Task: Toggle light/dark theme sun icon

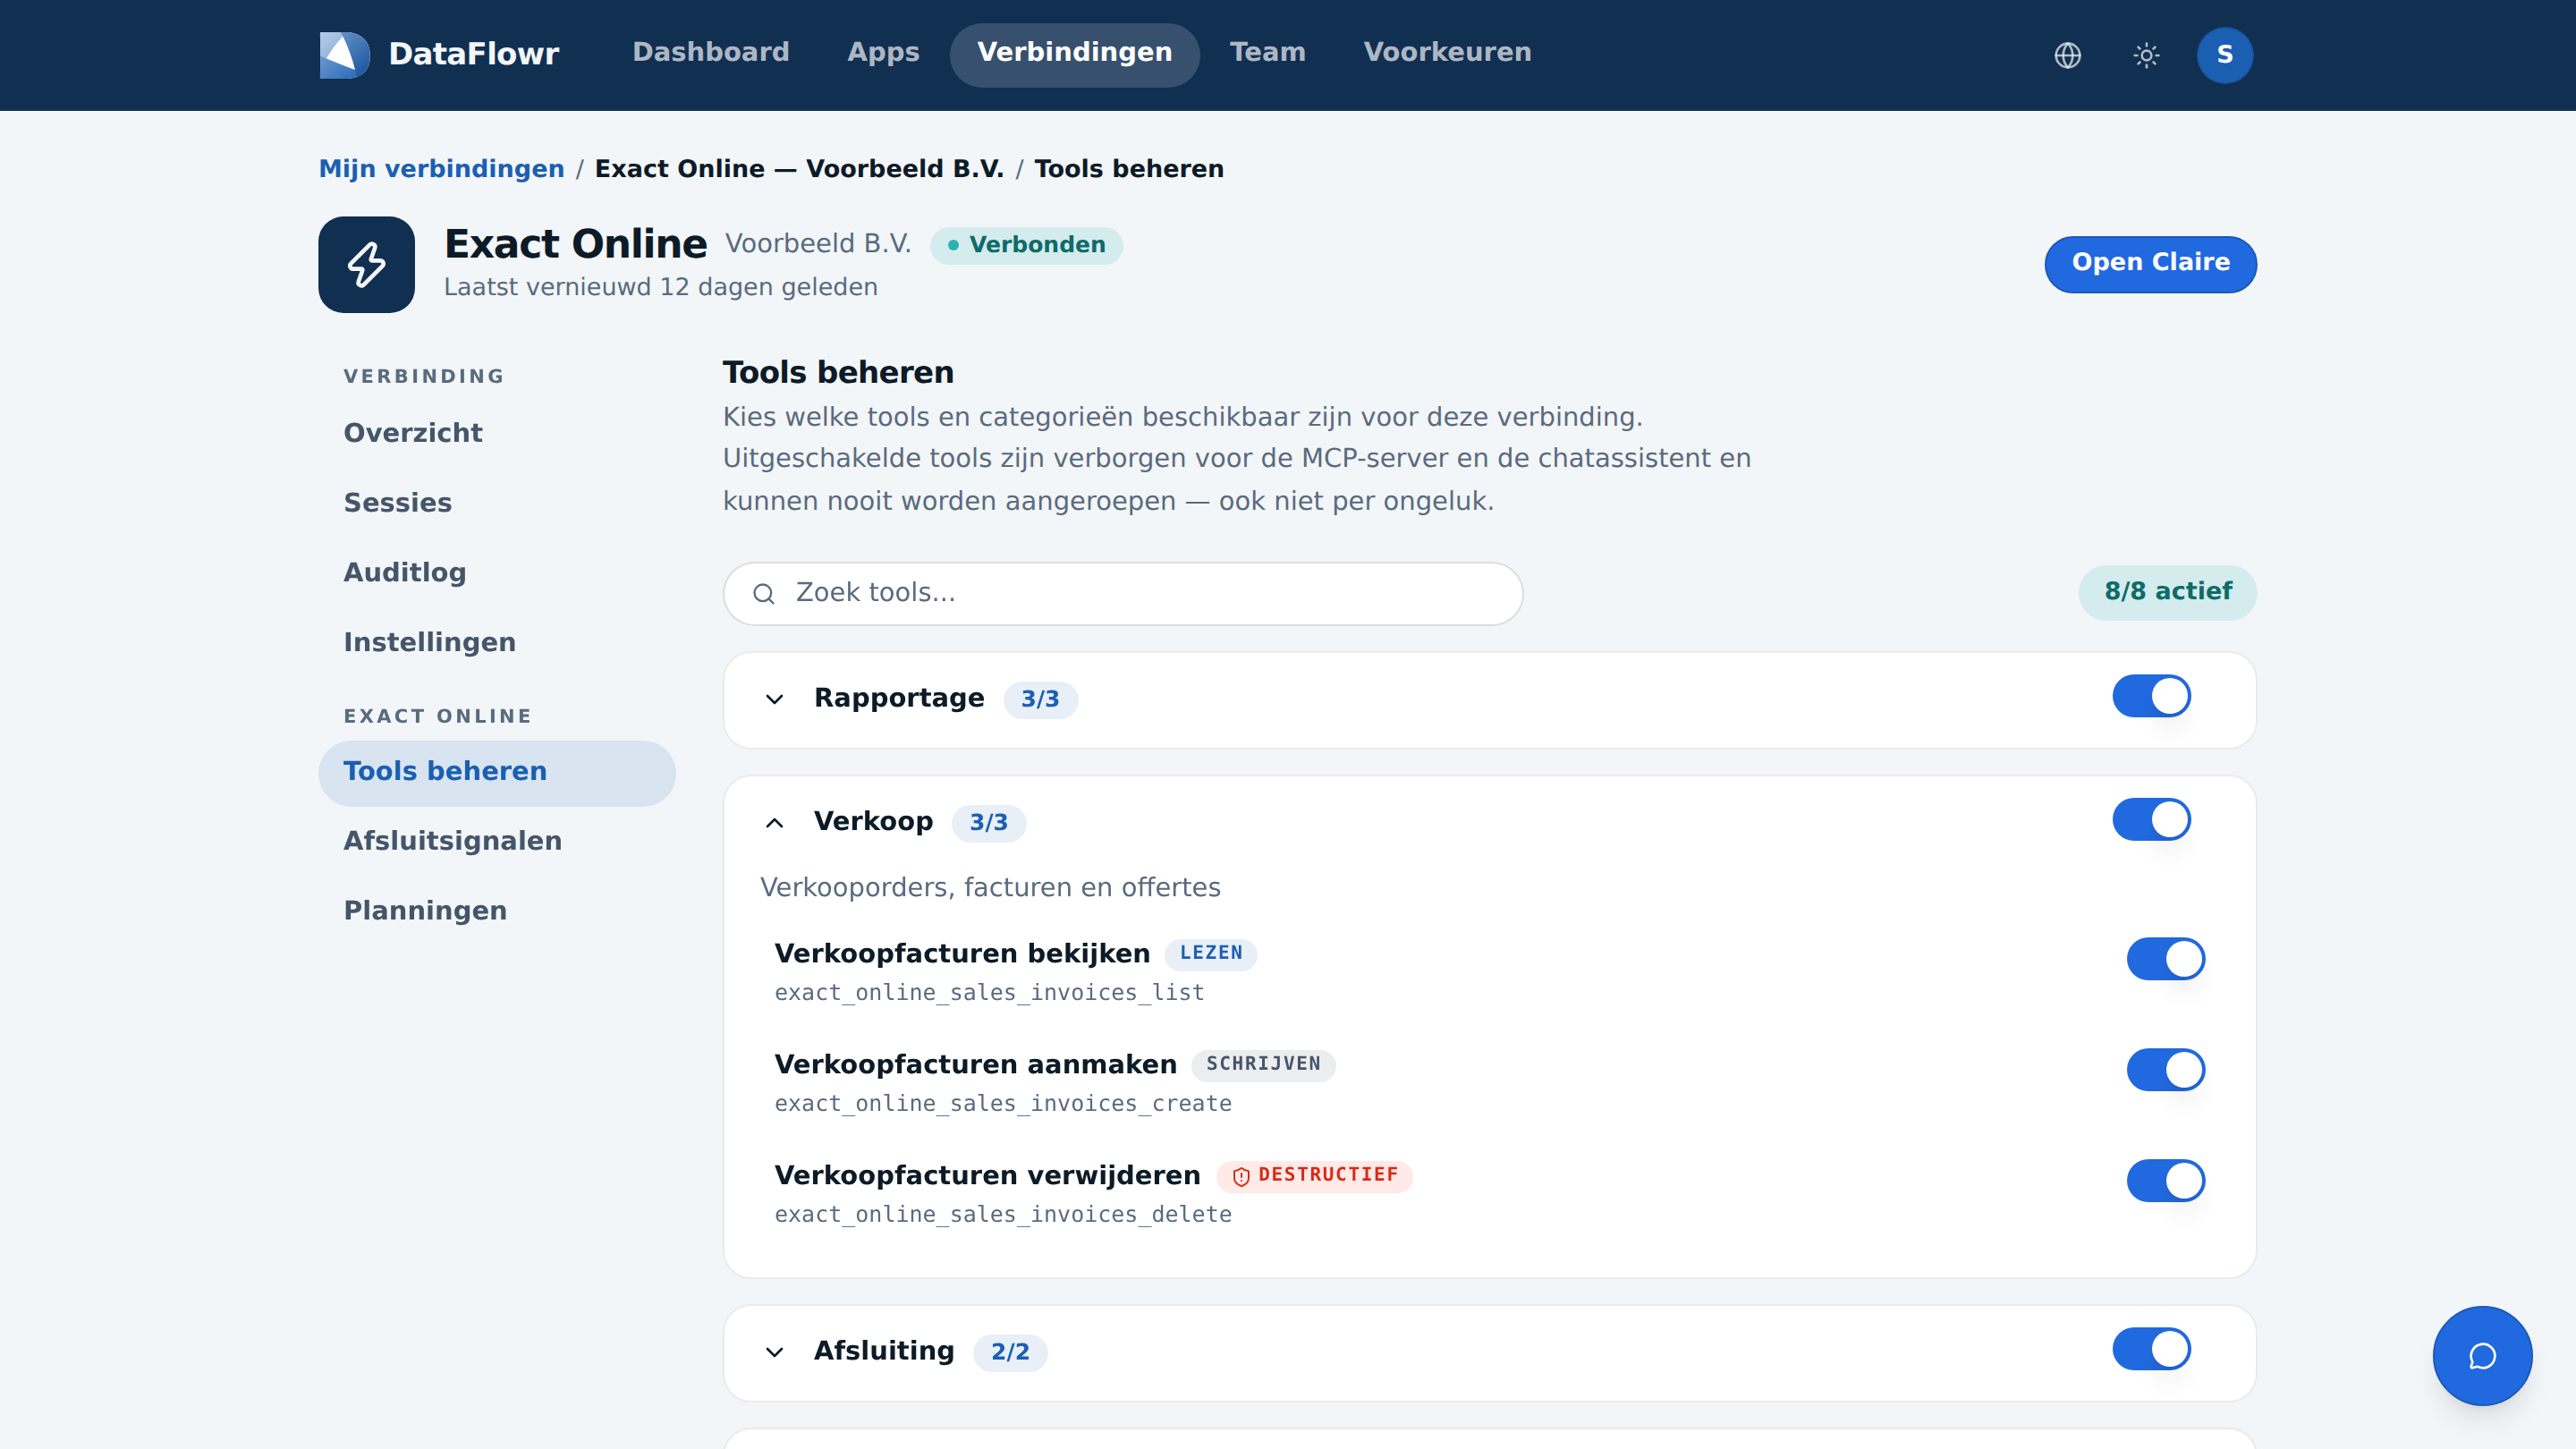Action: tap(2145, 55)
